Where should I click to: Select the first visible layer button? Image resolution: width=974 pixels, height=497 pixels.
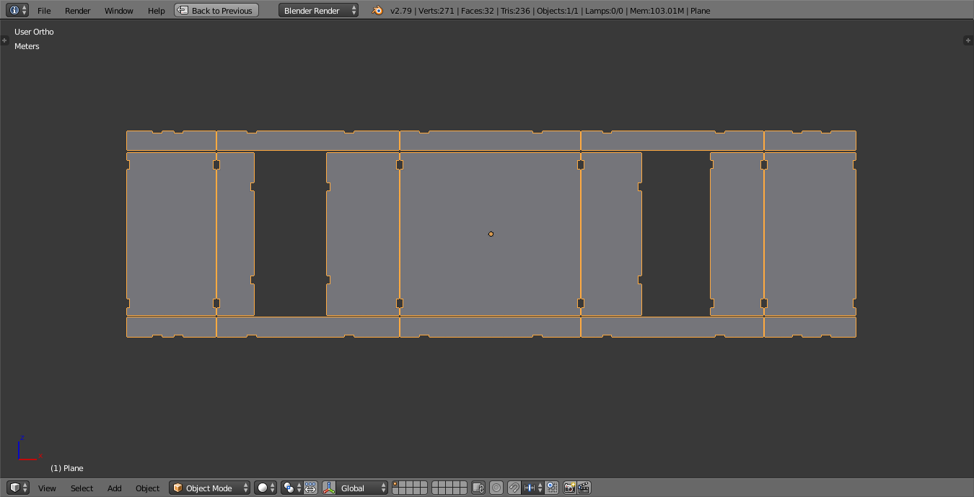395,485
